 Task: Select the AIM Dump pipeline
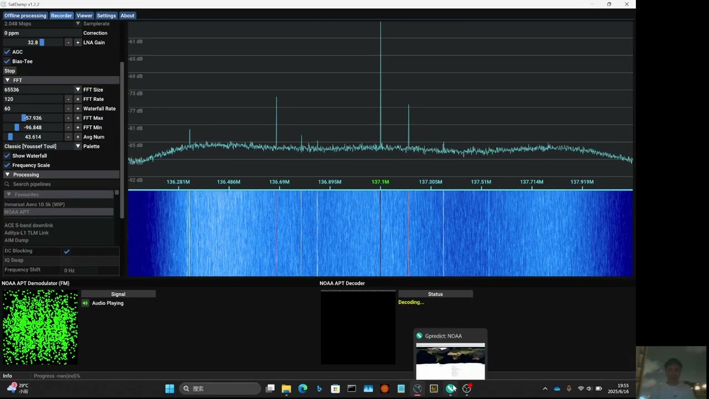(16, 241)
